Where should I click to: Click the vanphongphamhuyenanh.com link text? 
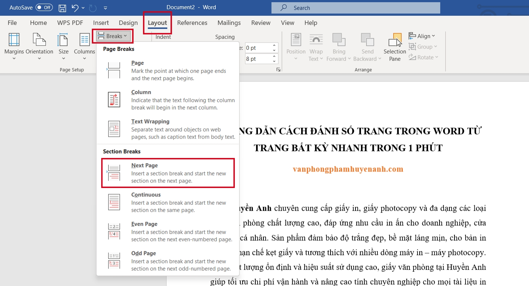[x=348, y=169]
